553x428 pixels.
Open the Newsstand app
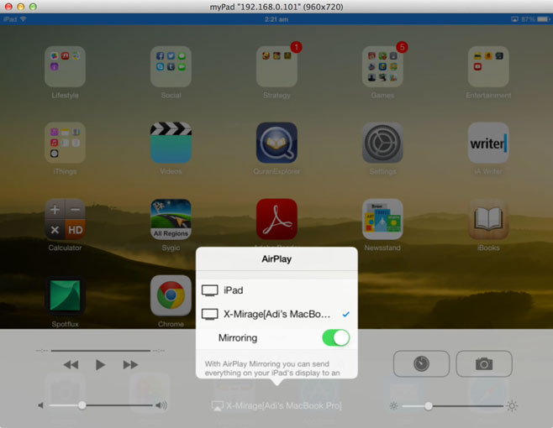(x=382, y=219)
